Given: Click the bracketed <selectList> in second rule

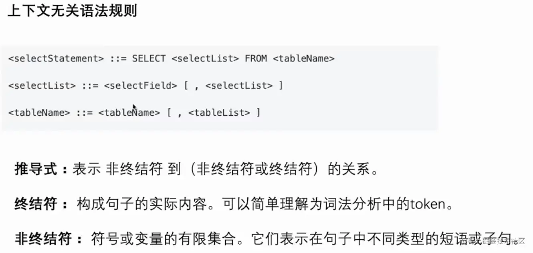Looking at the screenshot, I should (239, 85).
